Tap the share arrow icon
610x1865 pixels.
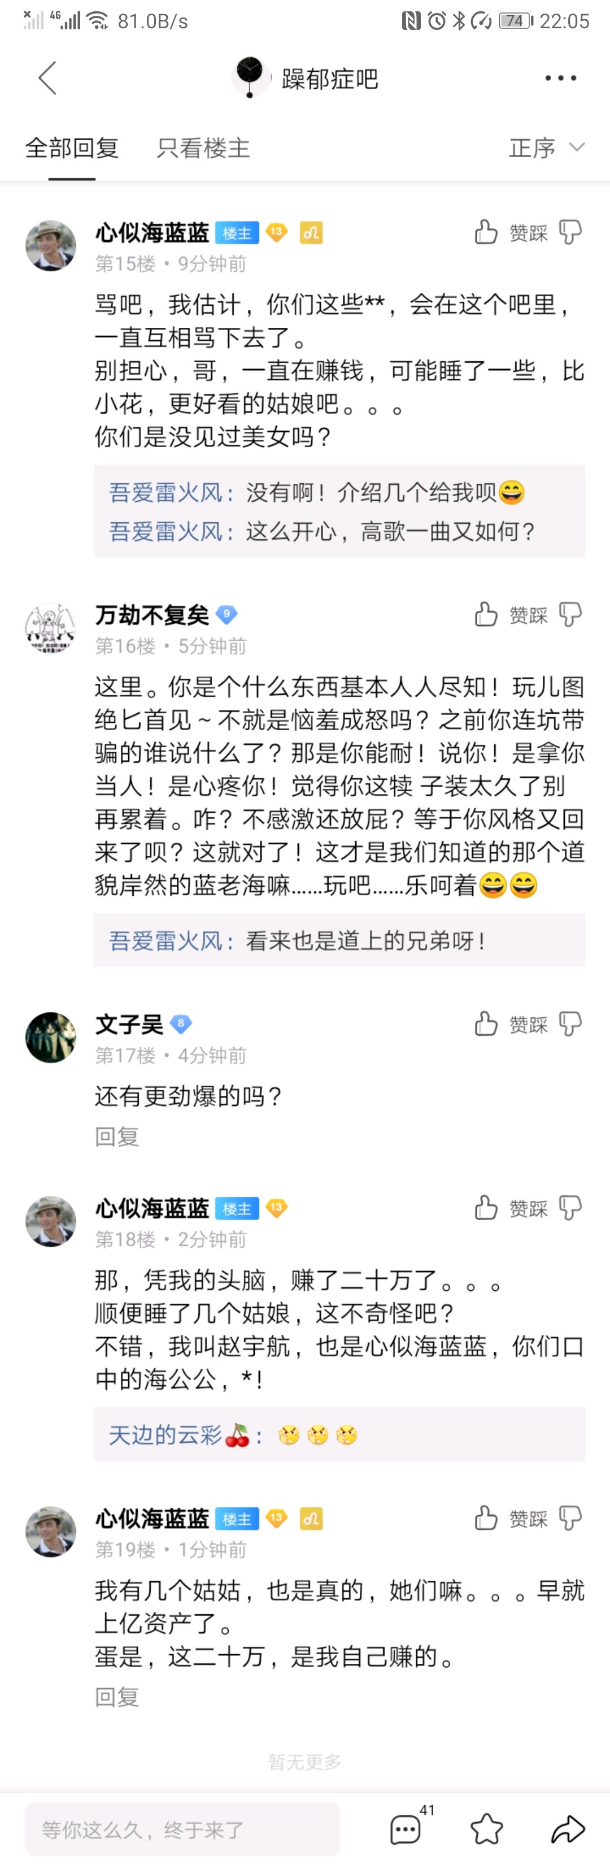(x=567, y=1829)
